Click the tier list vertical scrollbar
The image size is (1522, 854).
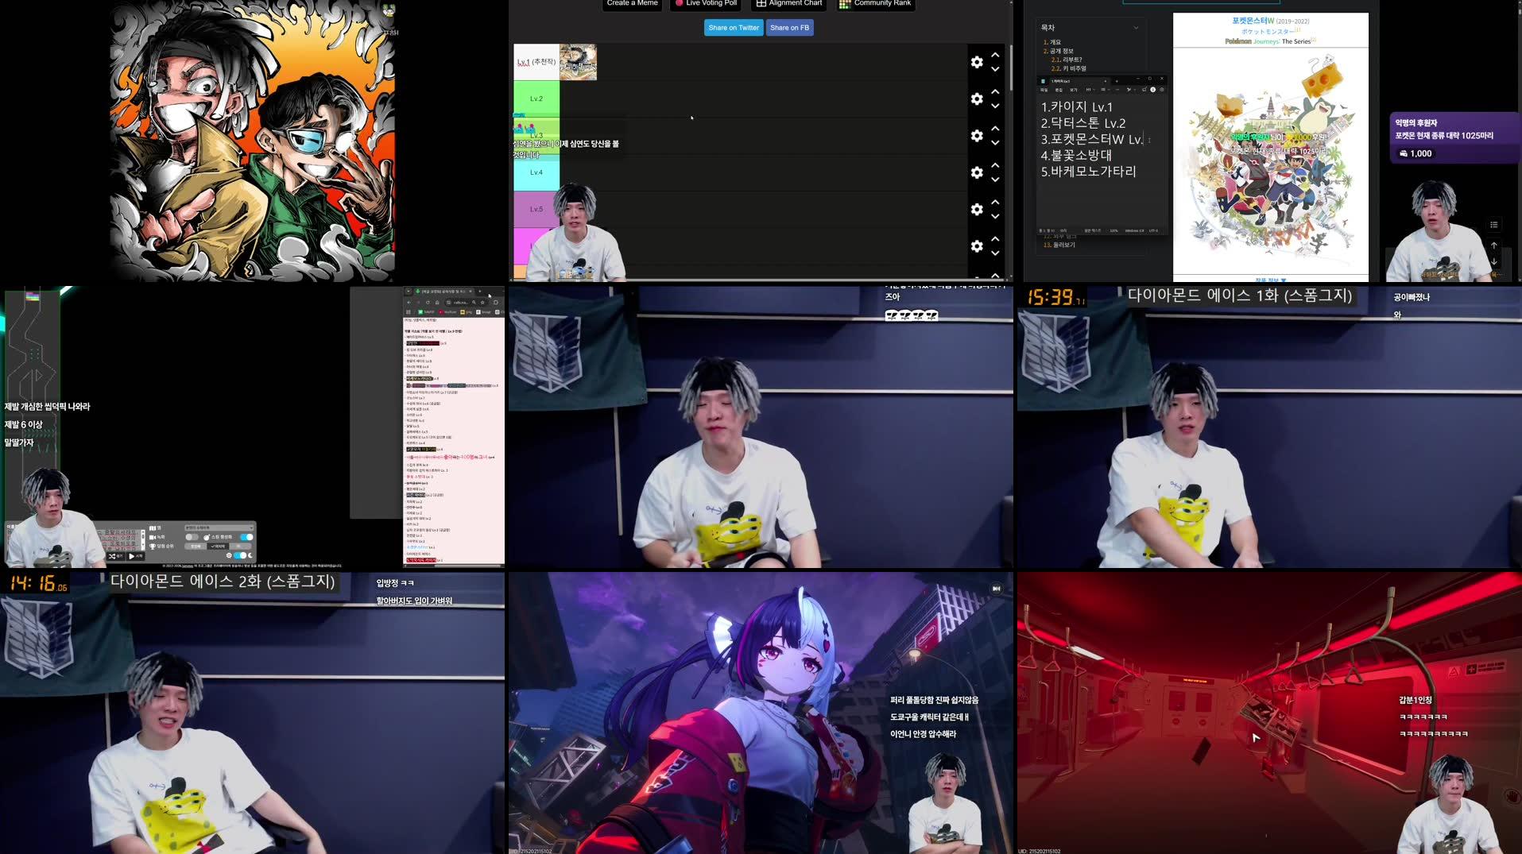[1011, 68]
